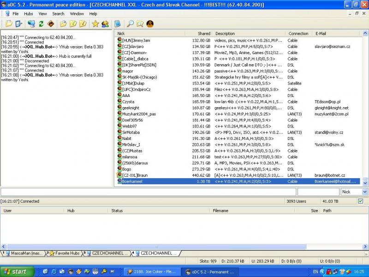Click the Windows Start button
Image resolution: width=369 pixels, height=277 pixels.
point(15,272)
